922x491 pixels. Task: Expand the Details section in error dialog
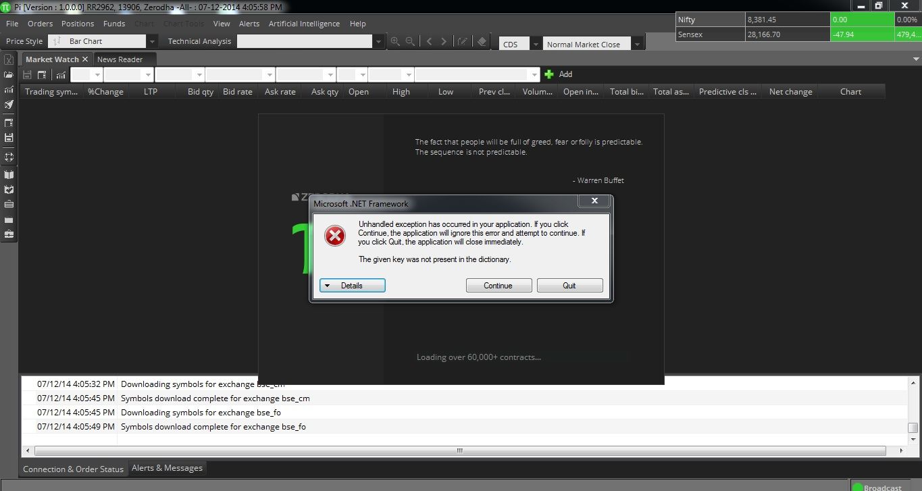tap(352, 286)
